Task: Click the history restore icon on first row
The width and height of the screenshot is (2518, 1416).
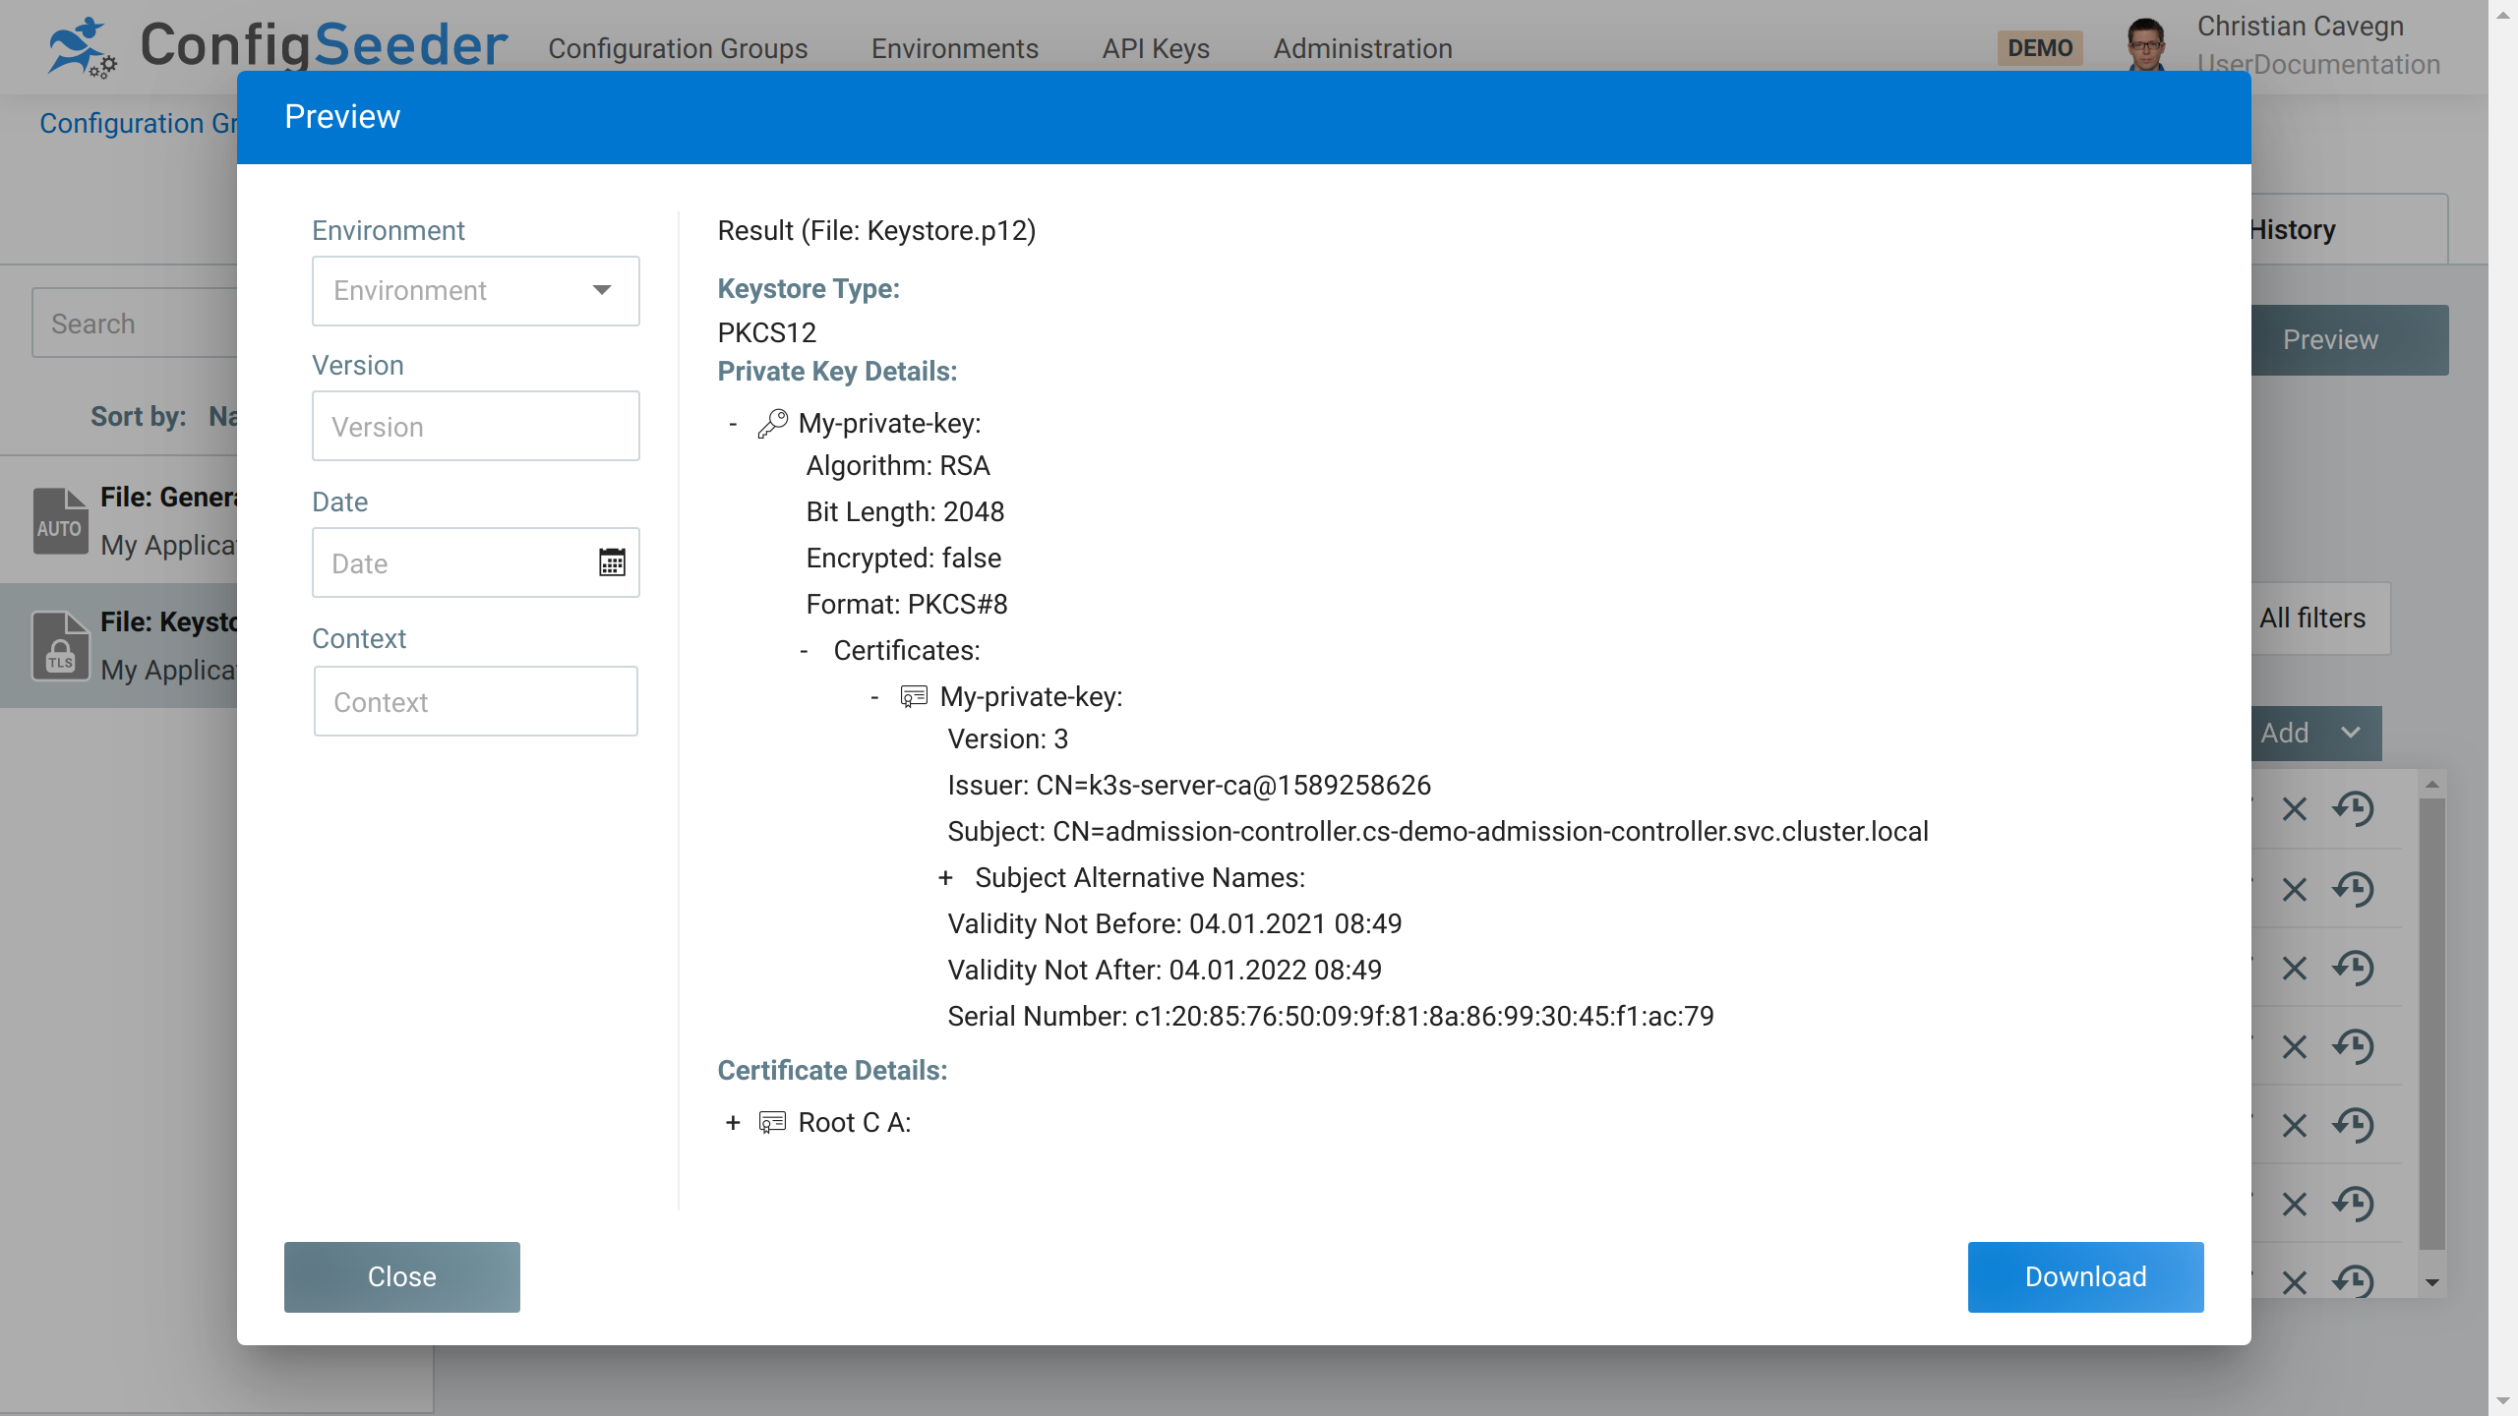Action: coord(2356,809)
